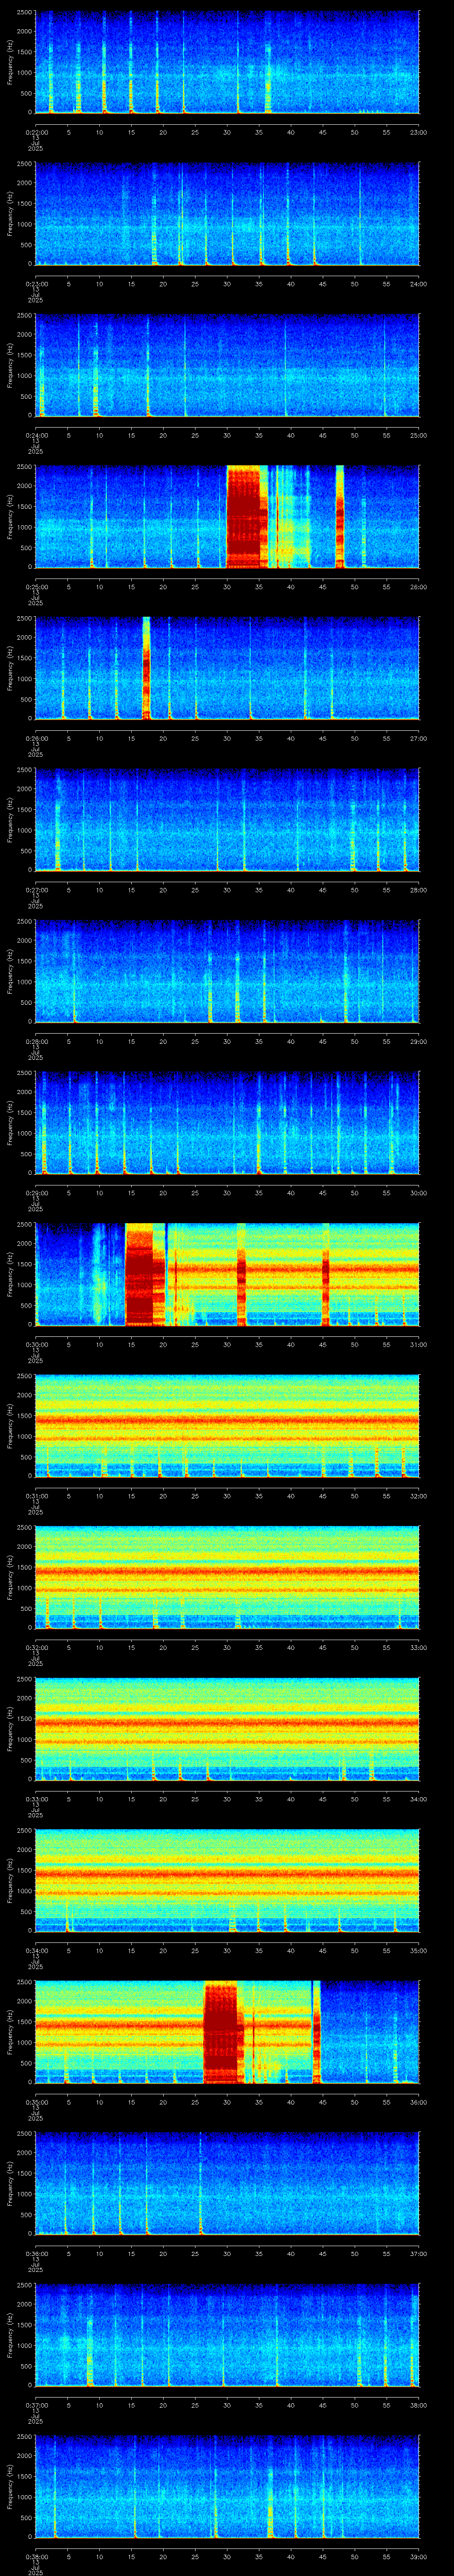
Task: Select the '0:27:00' start time label
Action: 35,890
